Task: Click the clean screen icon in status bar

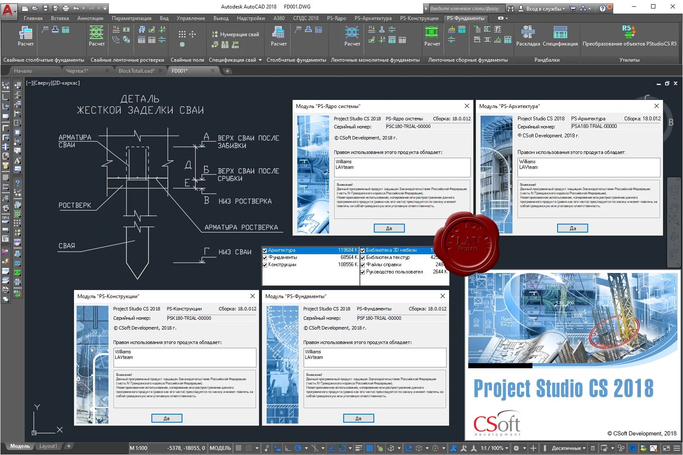Action: [666, 448]
